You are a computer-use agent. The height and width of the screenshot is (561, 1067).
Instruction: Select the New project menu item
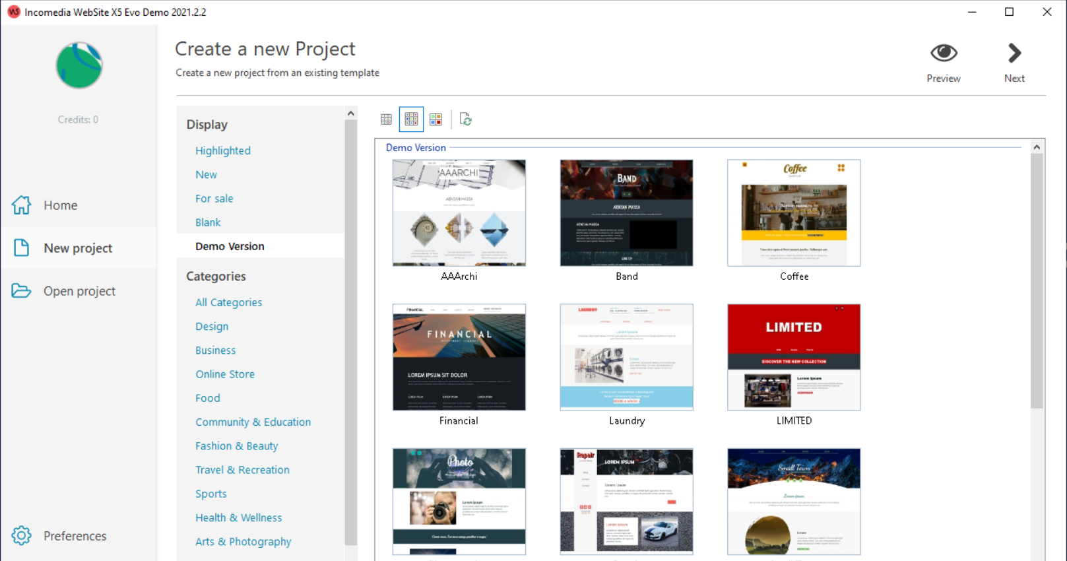pyautogui.click(x=78, y=248)
